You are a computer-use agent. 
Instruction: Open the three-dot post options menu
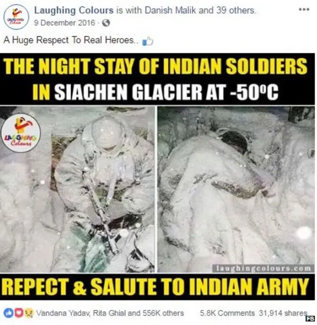[x=304, y=9]
